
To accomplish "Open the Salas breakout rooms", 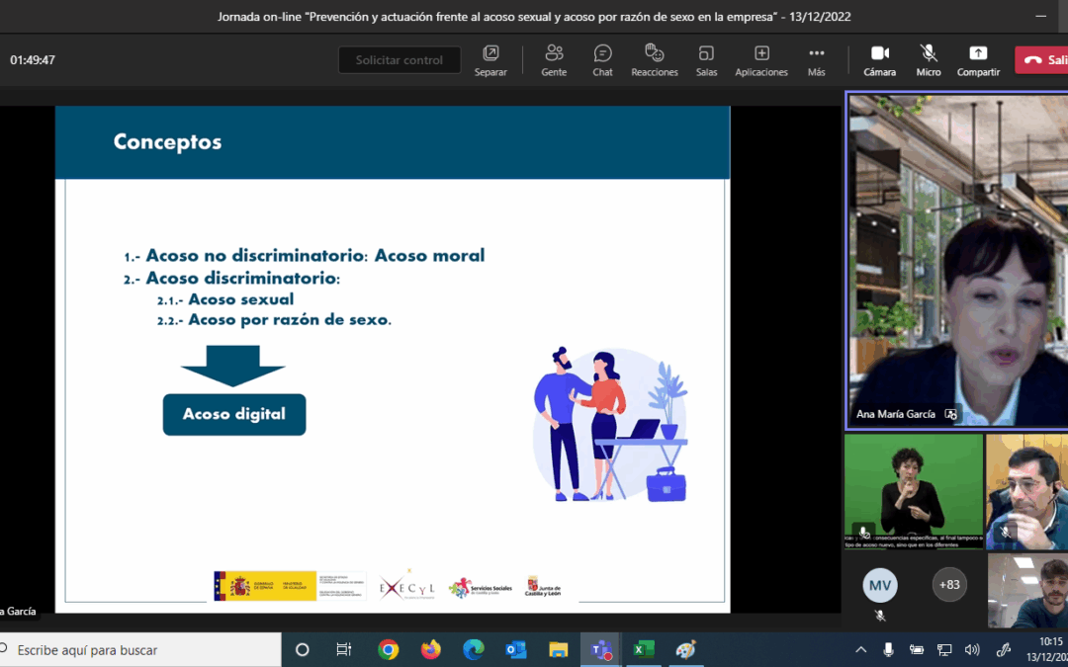I will (x=706, y=60).
